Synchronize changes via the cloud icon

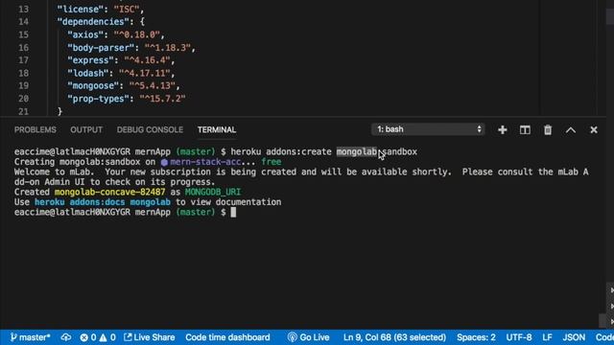(66, 337)
